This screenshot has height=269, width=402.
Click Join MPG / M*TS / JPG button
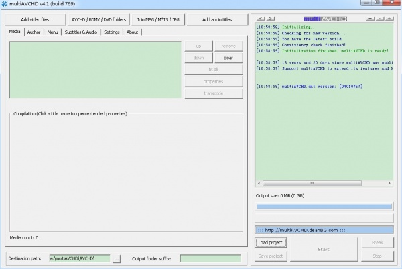157,19
